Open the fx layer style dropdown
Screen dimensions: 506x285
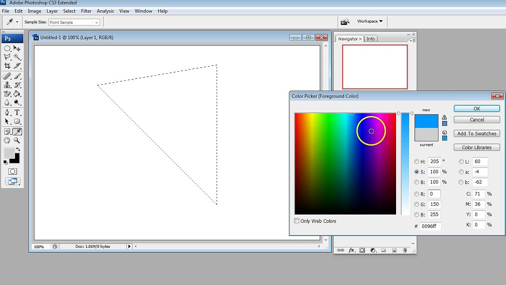[351, 250]
